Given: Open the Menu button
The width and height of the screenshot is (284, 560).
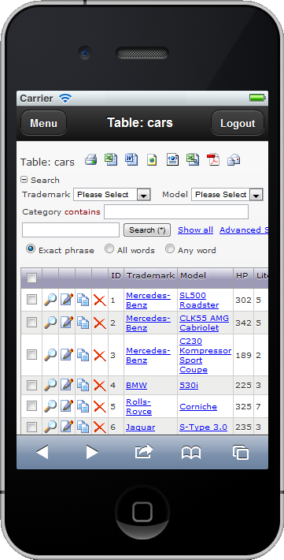Looking at the screenshot, I should [x=44, y=123].
